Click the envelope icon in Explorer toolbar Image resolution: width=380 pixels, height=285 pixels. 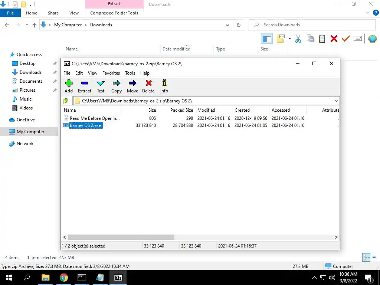coord(358,39)
